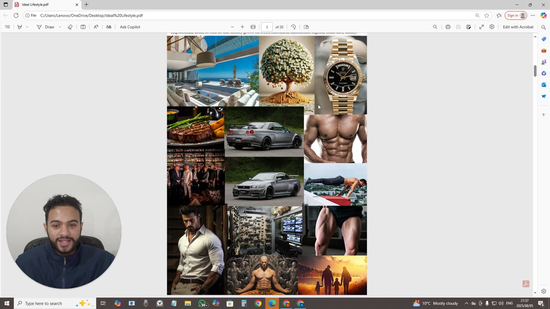The image size is (550, 309).
Task: Customize the Edge sidebar with plus icon
Action: pyautogui.click(x=544, y=115)
